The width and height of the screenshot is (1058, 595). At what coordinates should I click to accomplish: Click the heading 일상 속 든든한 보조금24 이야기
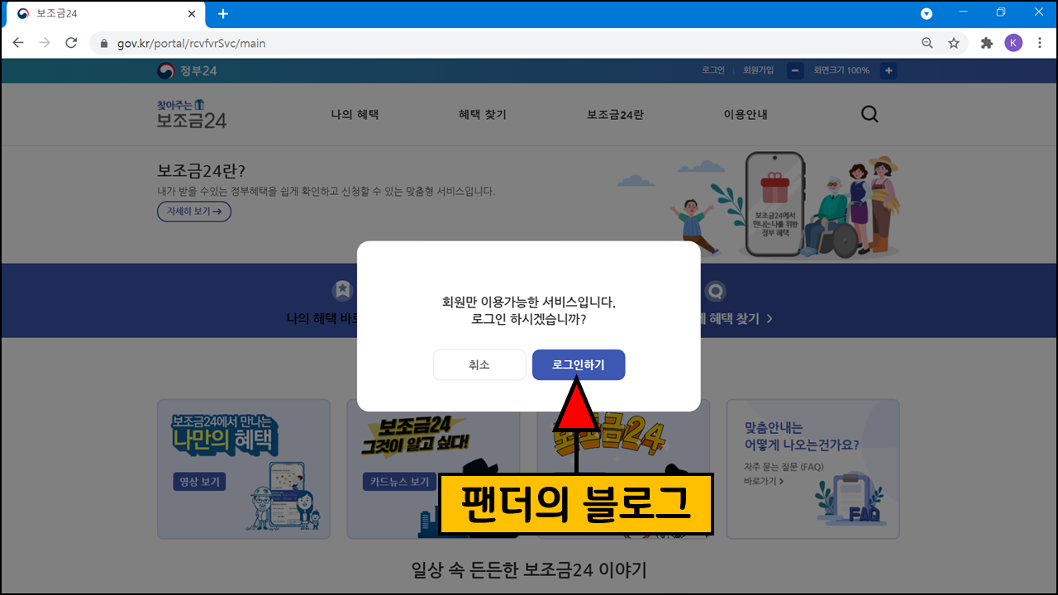(x=529, y=570)
